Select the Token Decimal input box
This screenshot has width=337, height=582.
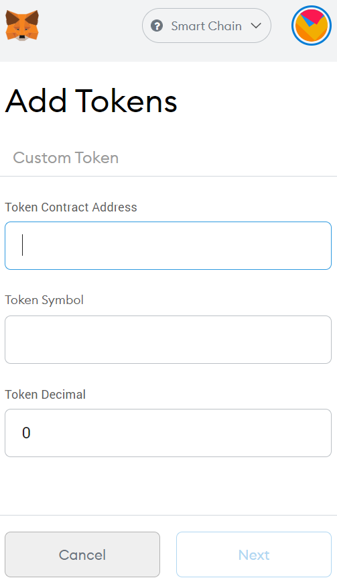168,433
